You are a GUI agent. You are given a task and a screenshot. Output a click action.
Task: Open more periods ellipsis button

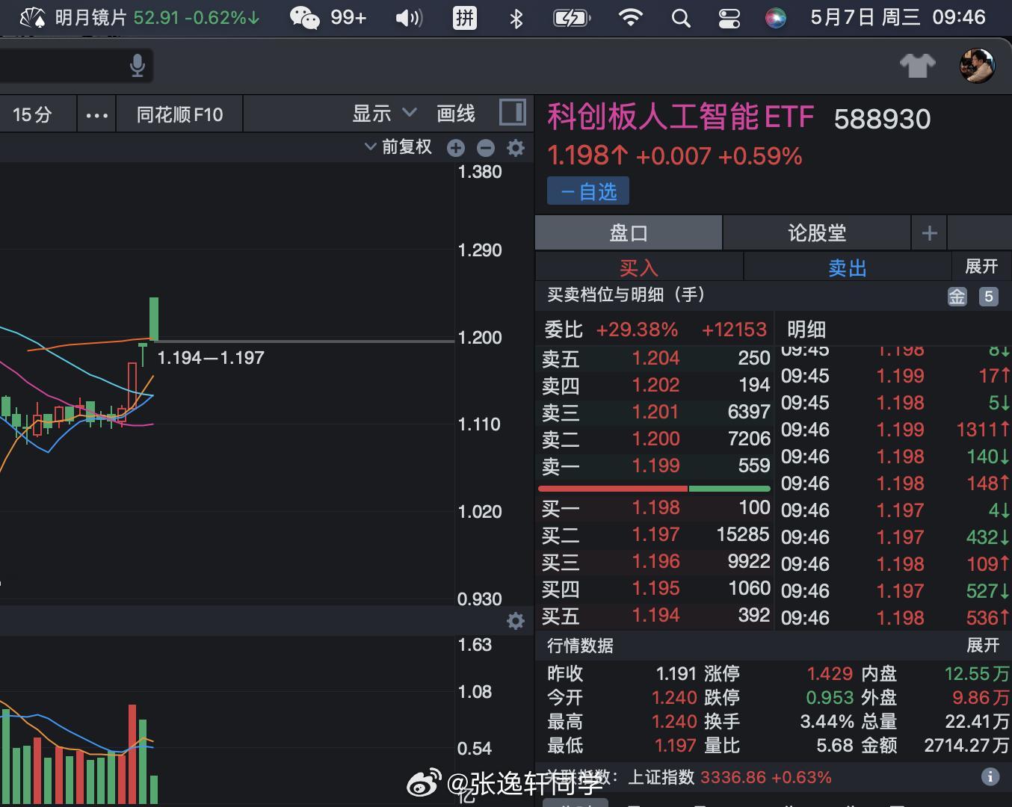pos(97,115)
